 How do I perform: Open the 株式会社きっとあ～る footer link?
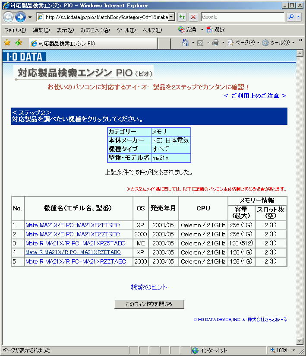267,319
